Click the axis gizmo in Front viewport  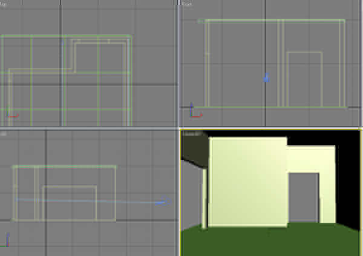pos(193,111)
